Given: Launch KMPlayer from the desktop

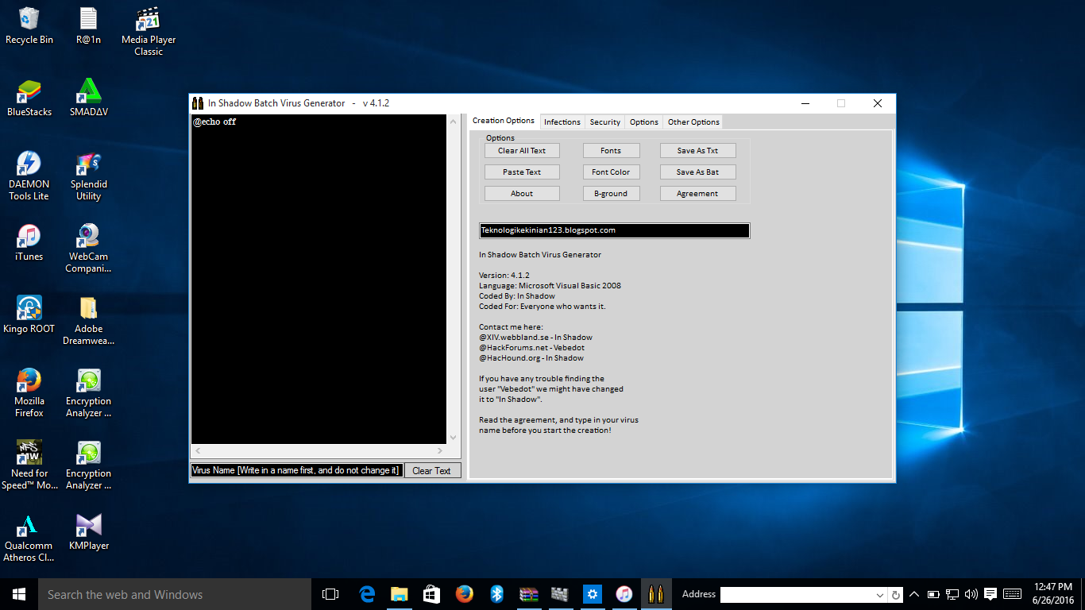Looking at the screenshot, I should tap(88, 532).
